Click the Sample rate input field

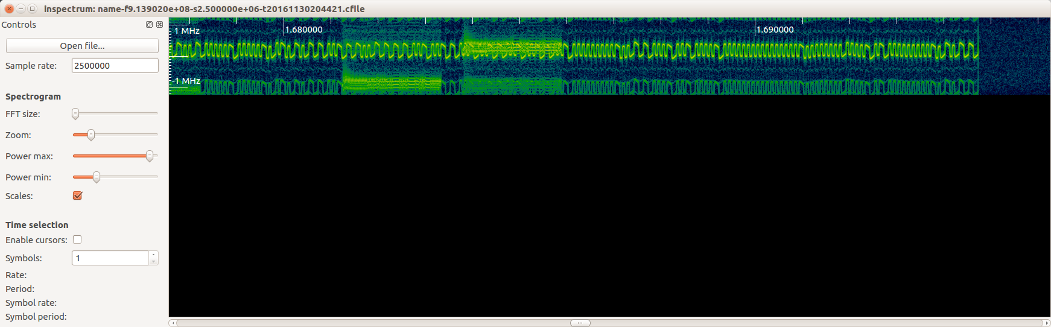tap(115, 66)
